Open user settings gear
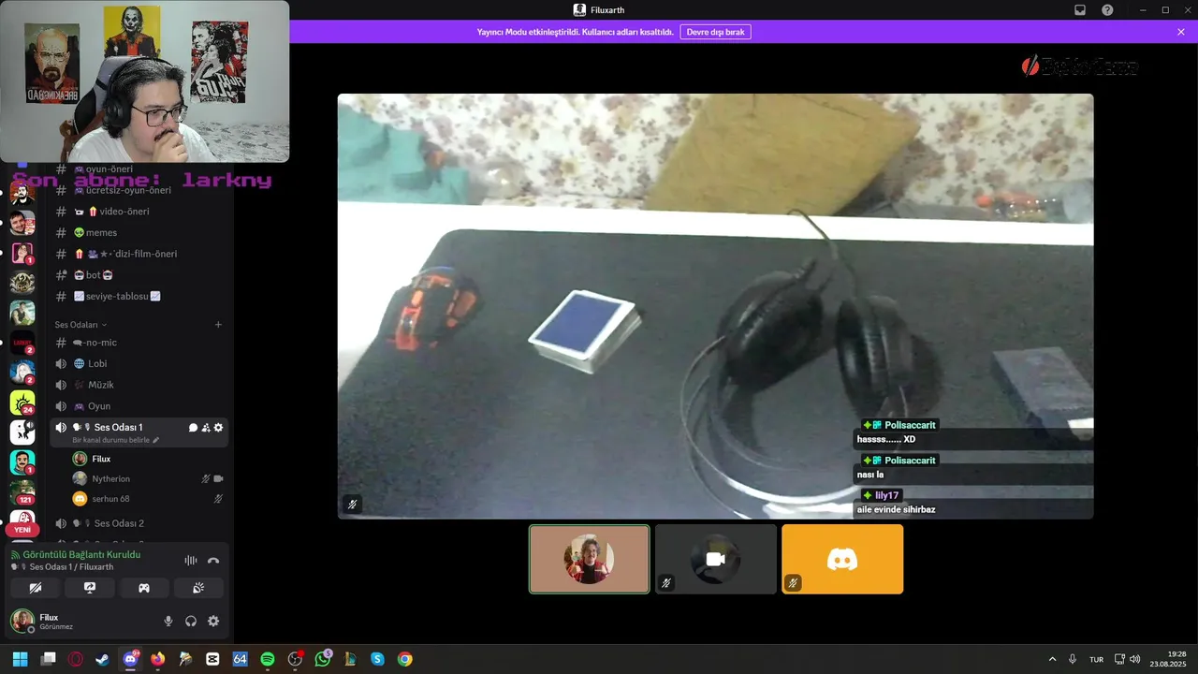The height and width of the screenshot is (674, 1198). (x=213, y=621)
